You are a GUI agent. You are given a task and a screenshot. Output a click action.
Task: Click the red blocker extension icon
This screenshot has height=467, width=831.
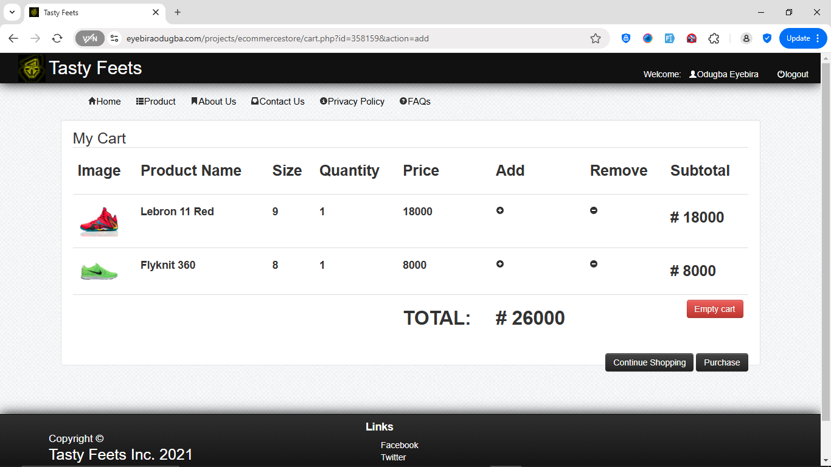692,38
